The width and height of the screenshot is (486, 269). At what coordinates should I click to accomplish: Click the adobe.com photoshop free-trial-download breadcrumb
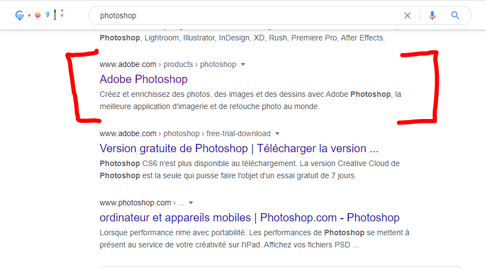185,134
